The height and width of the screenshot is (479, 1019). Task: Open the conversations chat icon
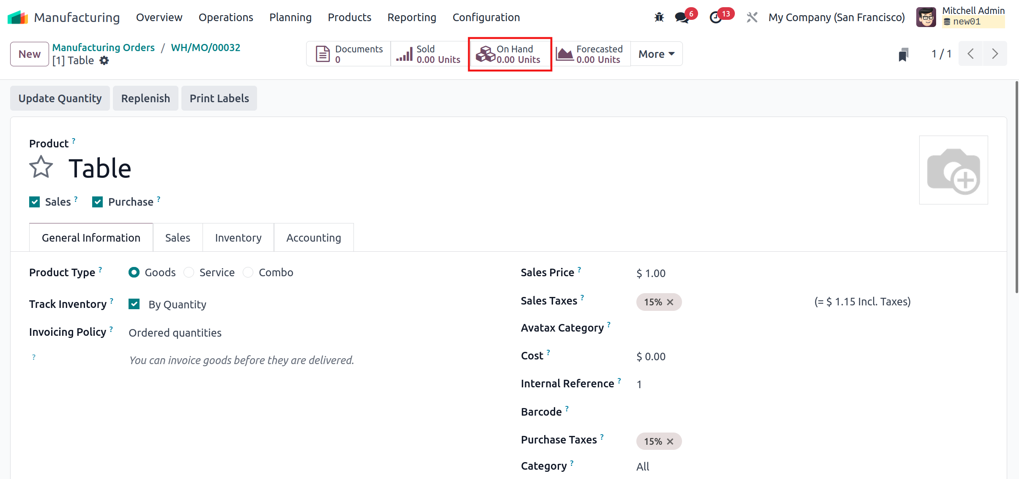681,17
